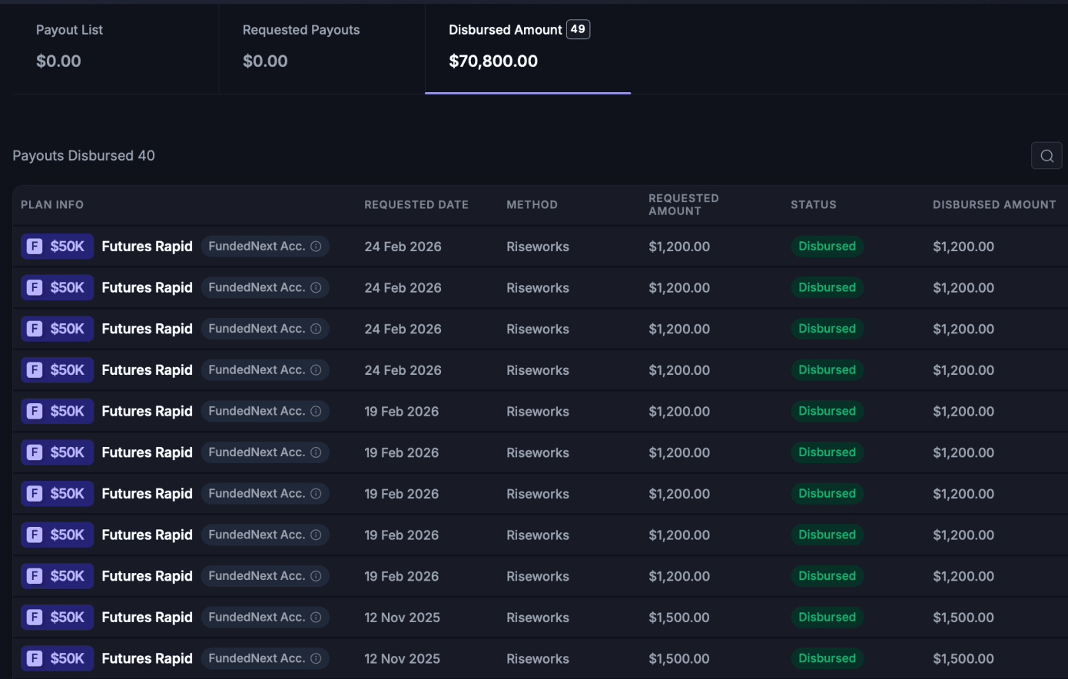This screenshot has width=1068, height=679.
Task: Click the "Payouts Disbursed 40" heading
Action: click(84, 156)
